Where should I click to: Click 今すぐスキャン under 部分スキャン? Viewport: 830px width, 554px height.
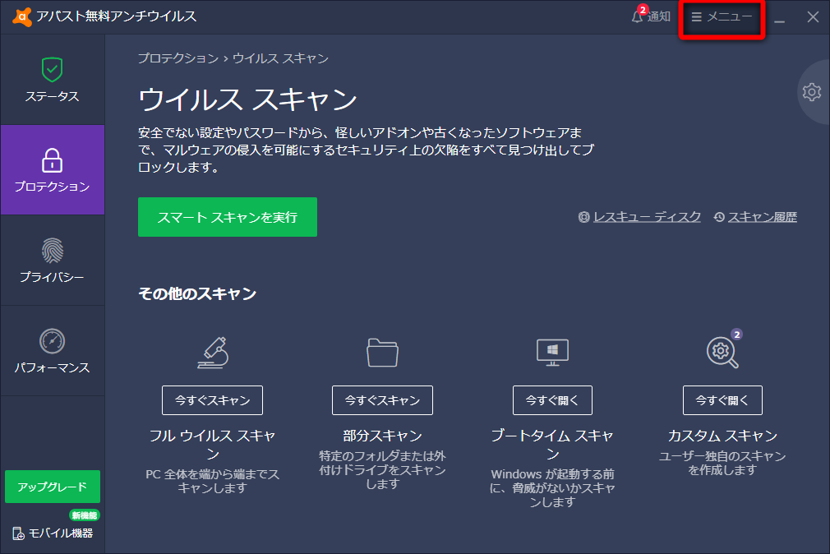[382, 400]
